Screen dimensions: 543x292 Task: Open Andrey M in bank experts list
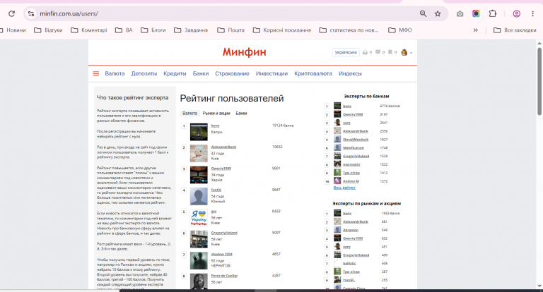[x=351, y=181]
